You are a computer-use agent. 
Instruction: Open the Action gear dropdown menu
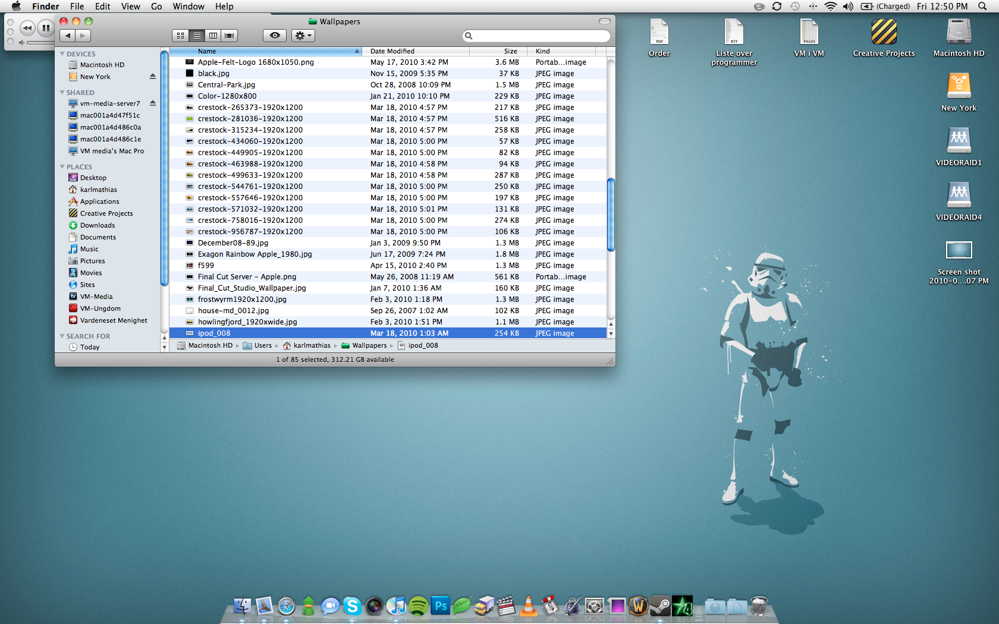point(303,36)
